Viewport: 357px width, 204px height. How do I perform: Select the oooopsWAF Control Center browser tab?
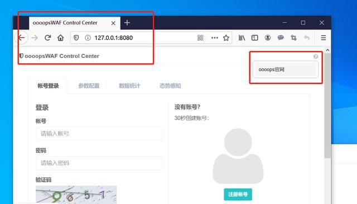tap(75, 23)
